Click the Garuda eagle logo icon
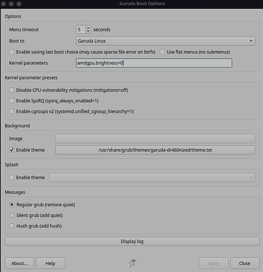The image size is (263, 272). [132, 263]
